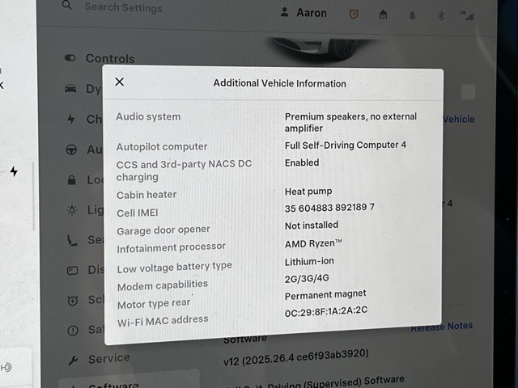This screenshot has width=518, height=388.
Task: Tap the Lights sun icon
Action: click(72, 210)
